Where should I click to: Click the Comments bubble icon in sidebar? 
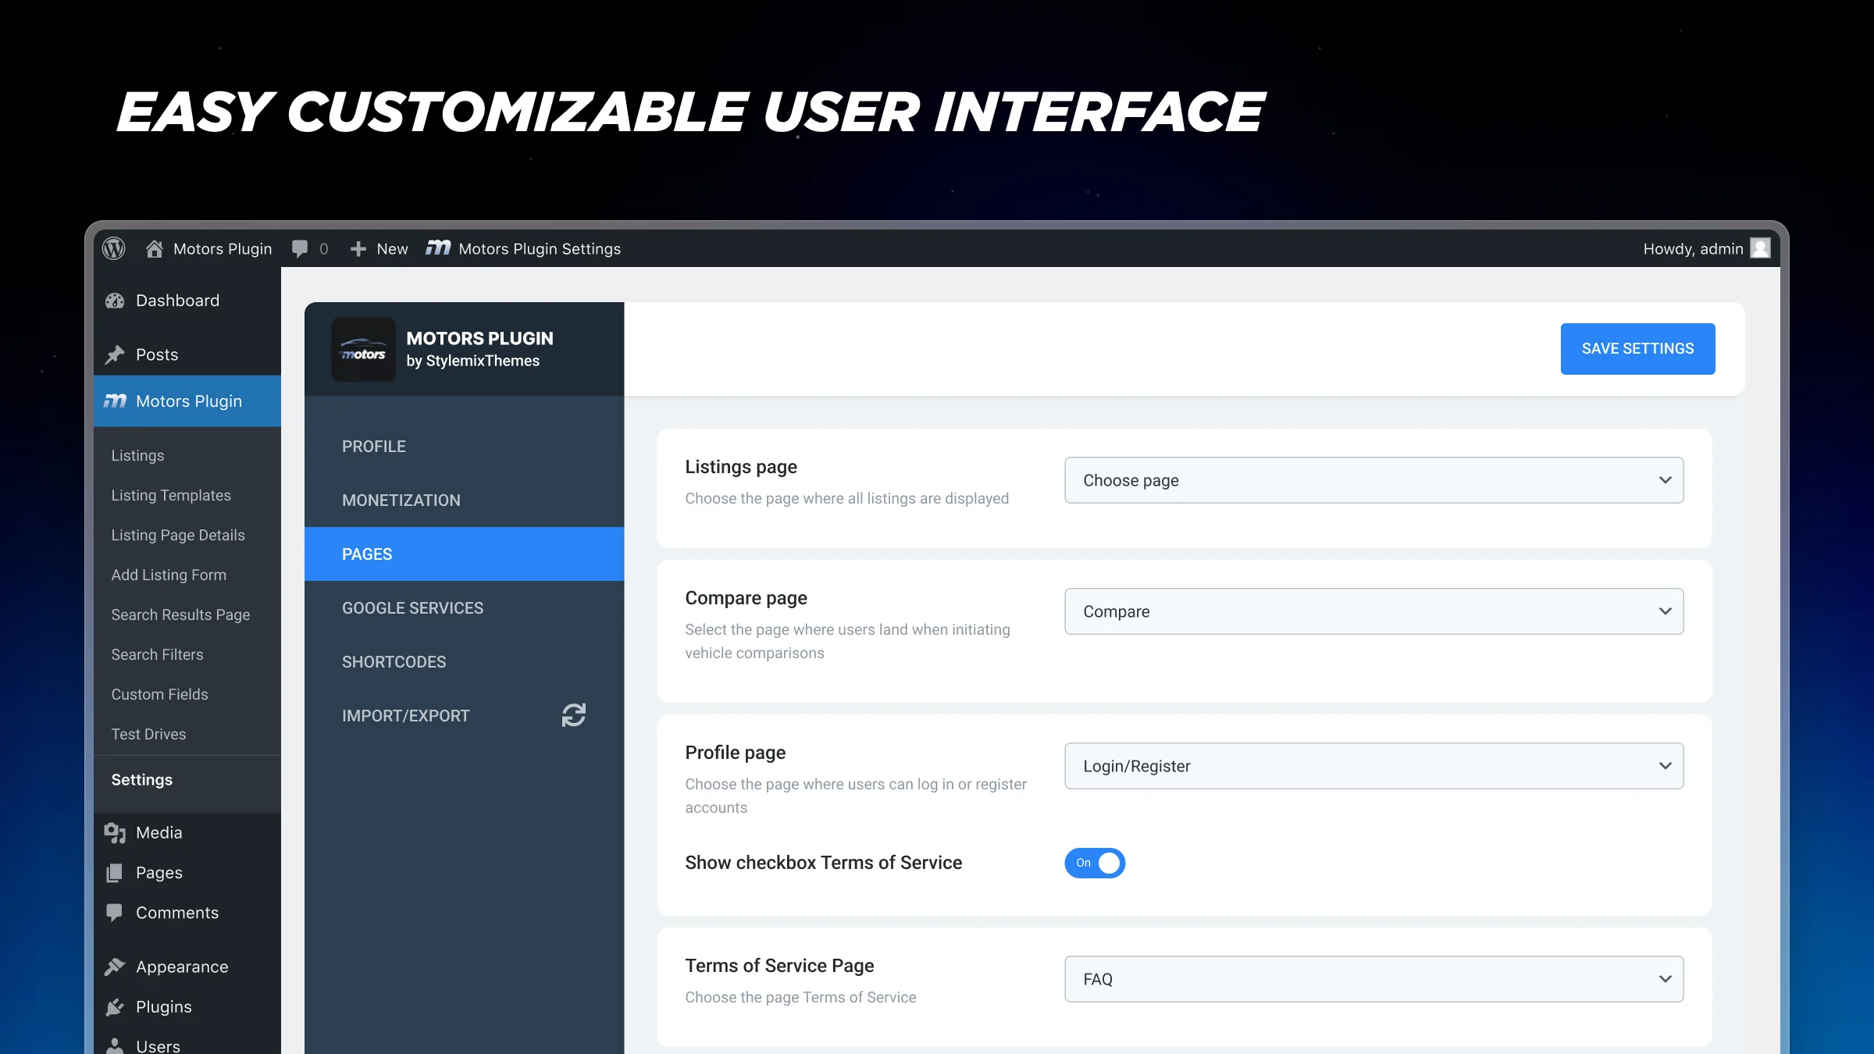coord(115,913)
